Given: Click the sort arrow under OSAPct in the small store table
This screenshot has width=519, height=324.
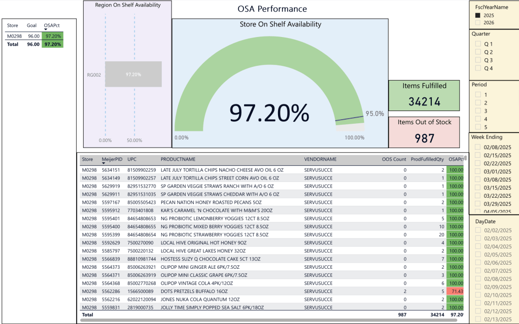Looking at the screenshot, I should [x=46, y=29].
